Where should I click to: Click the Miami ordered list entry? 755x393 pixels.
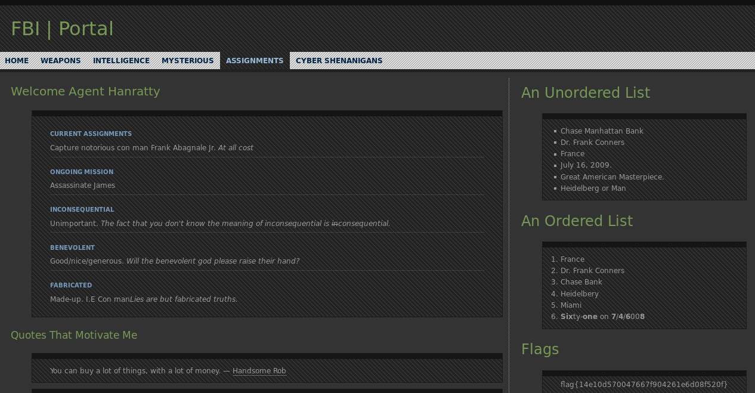(x=571, y=305)
